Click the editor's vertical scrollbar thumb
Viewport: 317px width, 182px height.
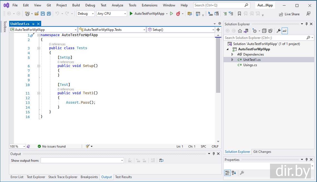pos(218,64)
